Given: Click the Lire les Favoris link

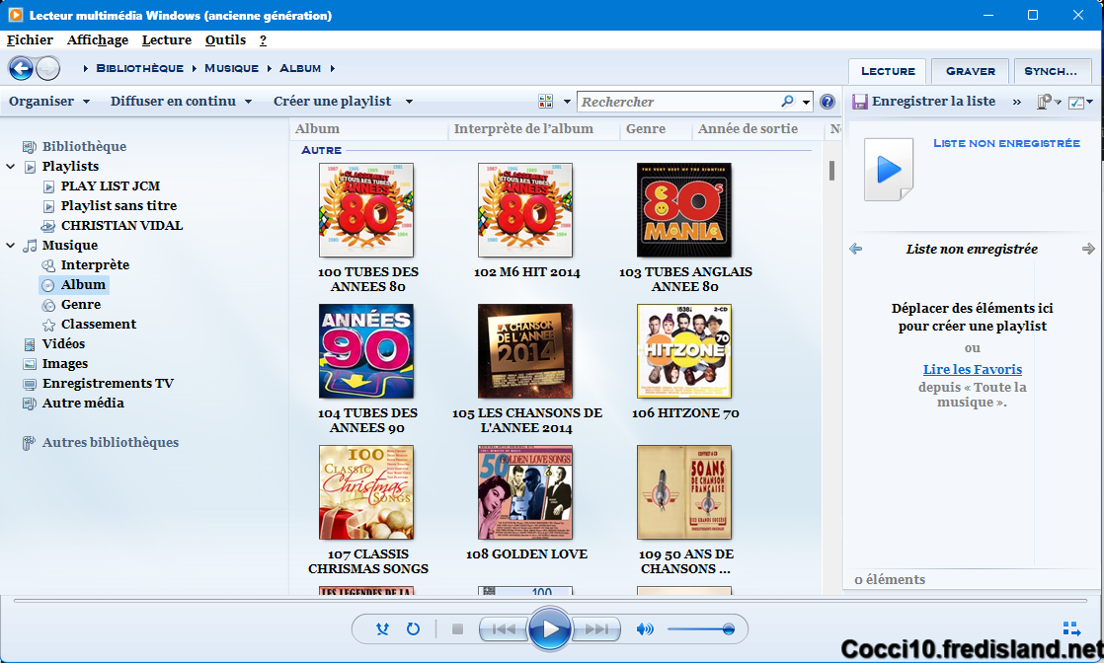Looking at the screenshot, I should tap(973, 370).
